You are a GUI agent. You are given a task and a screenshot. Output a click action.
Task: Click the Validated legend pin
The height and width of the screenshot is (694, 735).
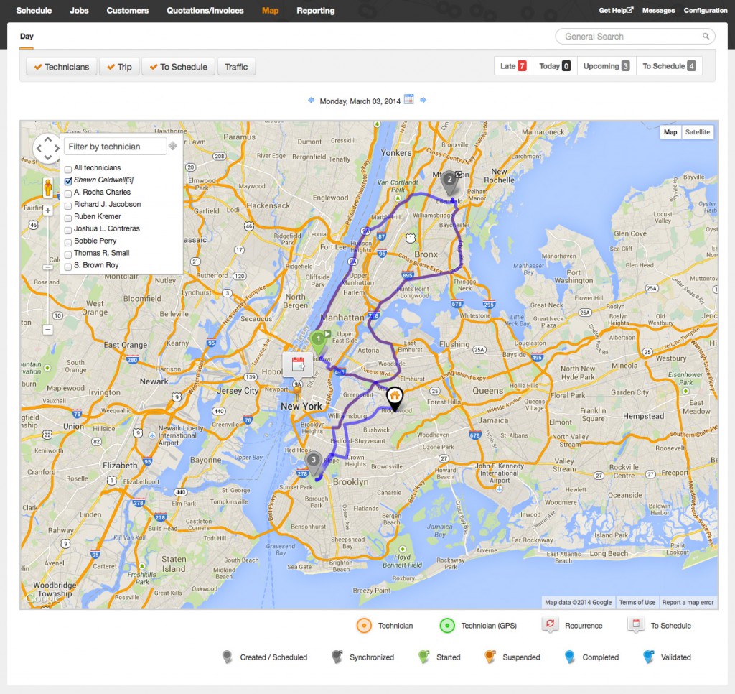point(648,657)
